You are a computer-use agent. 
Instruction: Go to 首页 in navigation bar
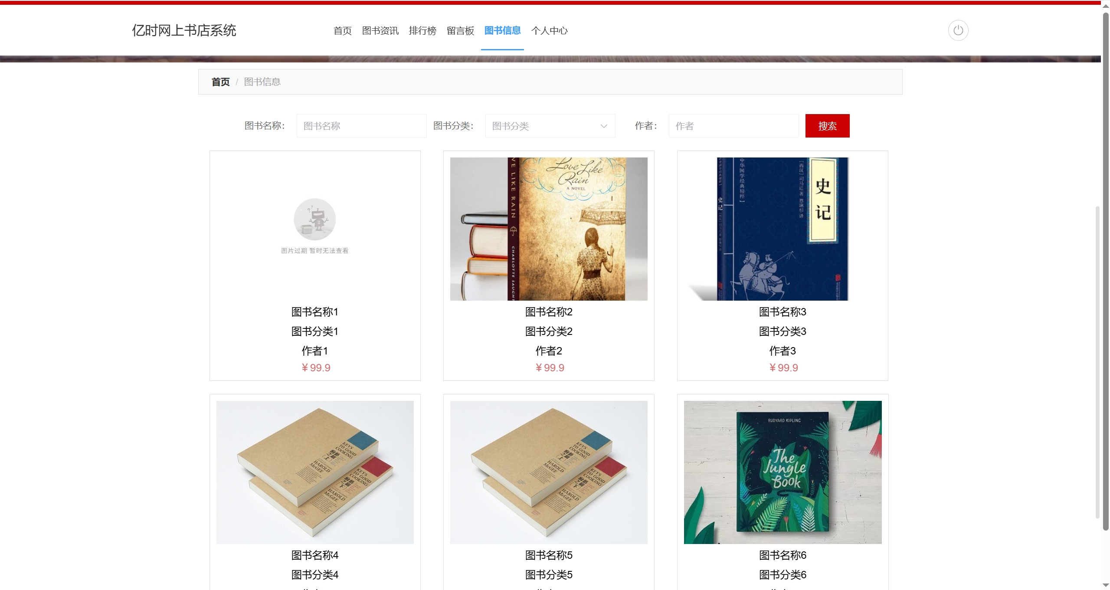click(342, 31)
